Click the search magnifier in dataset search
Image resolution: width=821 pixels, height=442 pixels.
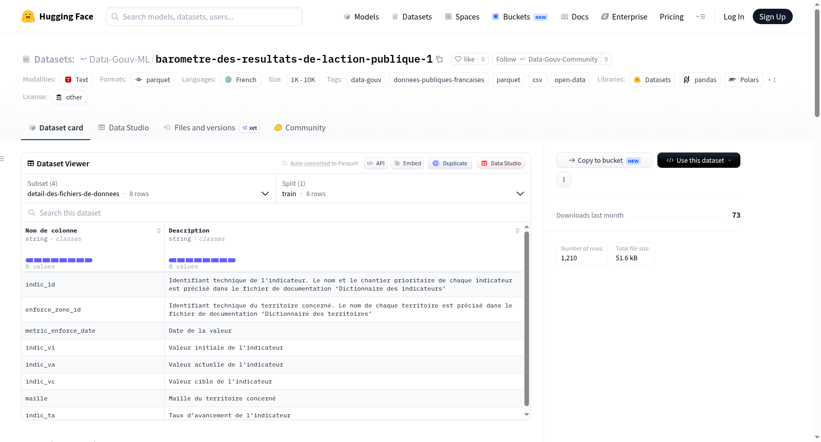(x=32, y=213)
